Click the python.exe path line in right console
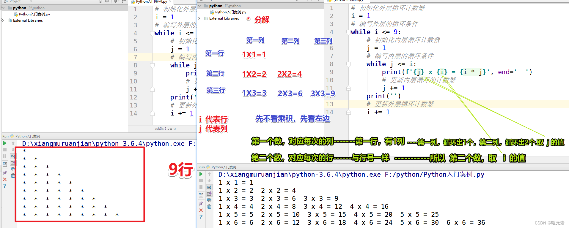Viewport: 569px width, 228px height. pyautogui.click(x=351, y=175)
